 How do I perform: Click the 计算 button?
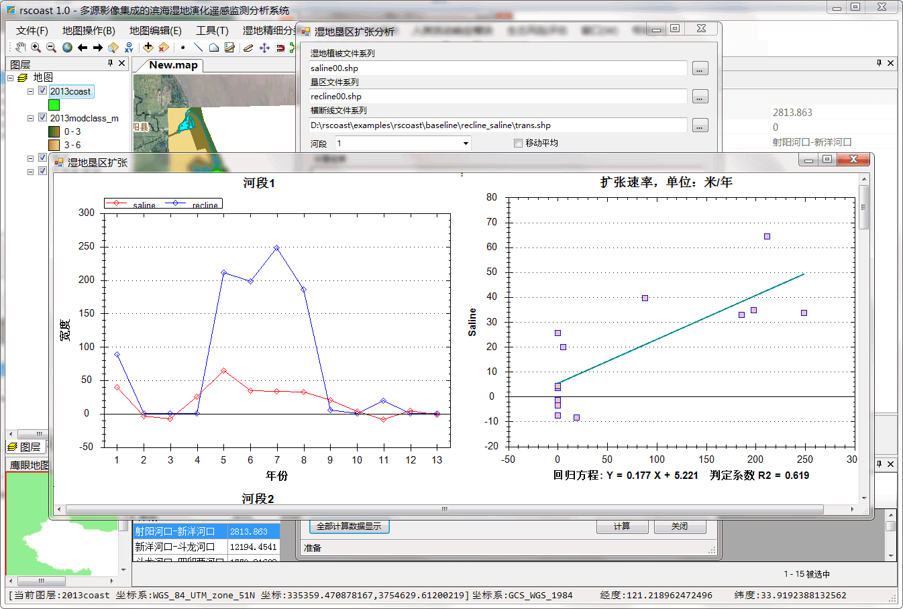622,527
